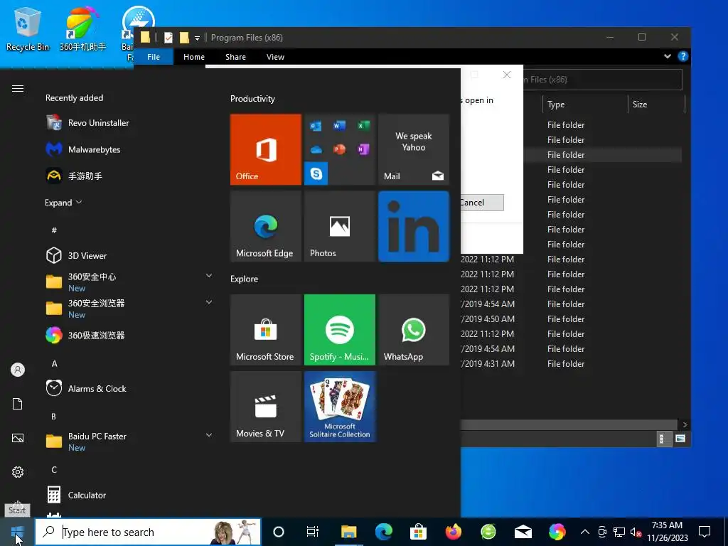
Task: Open the Start menu hamburger navigation
Action: (18, 89)
